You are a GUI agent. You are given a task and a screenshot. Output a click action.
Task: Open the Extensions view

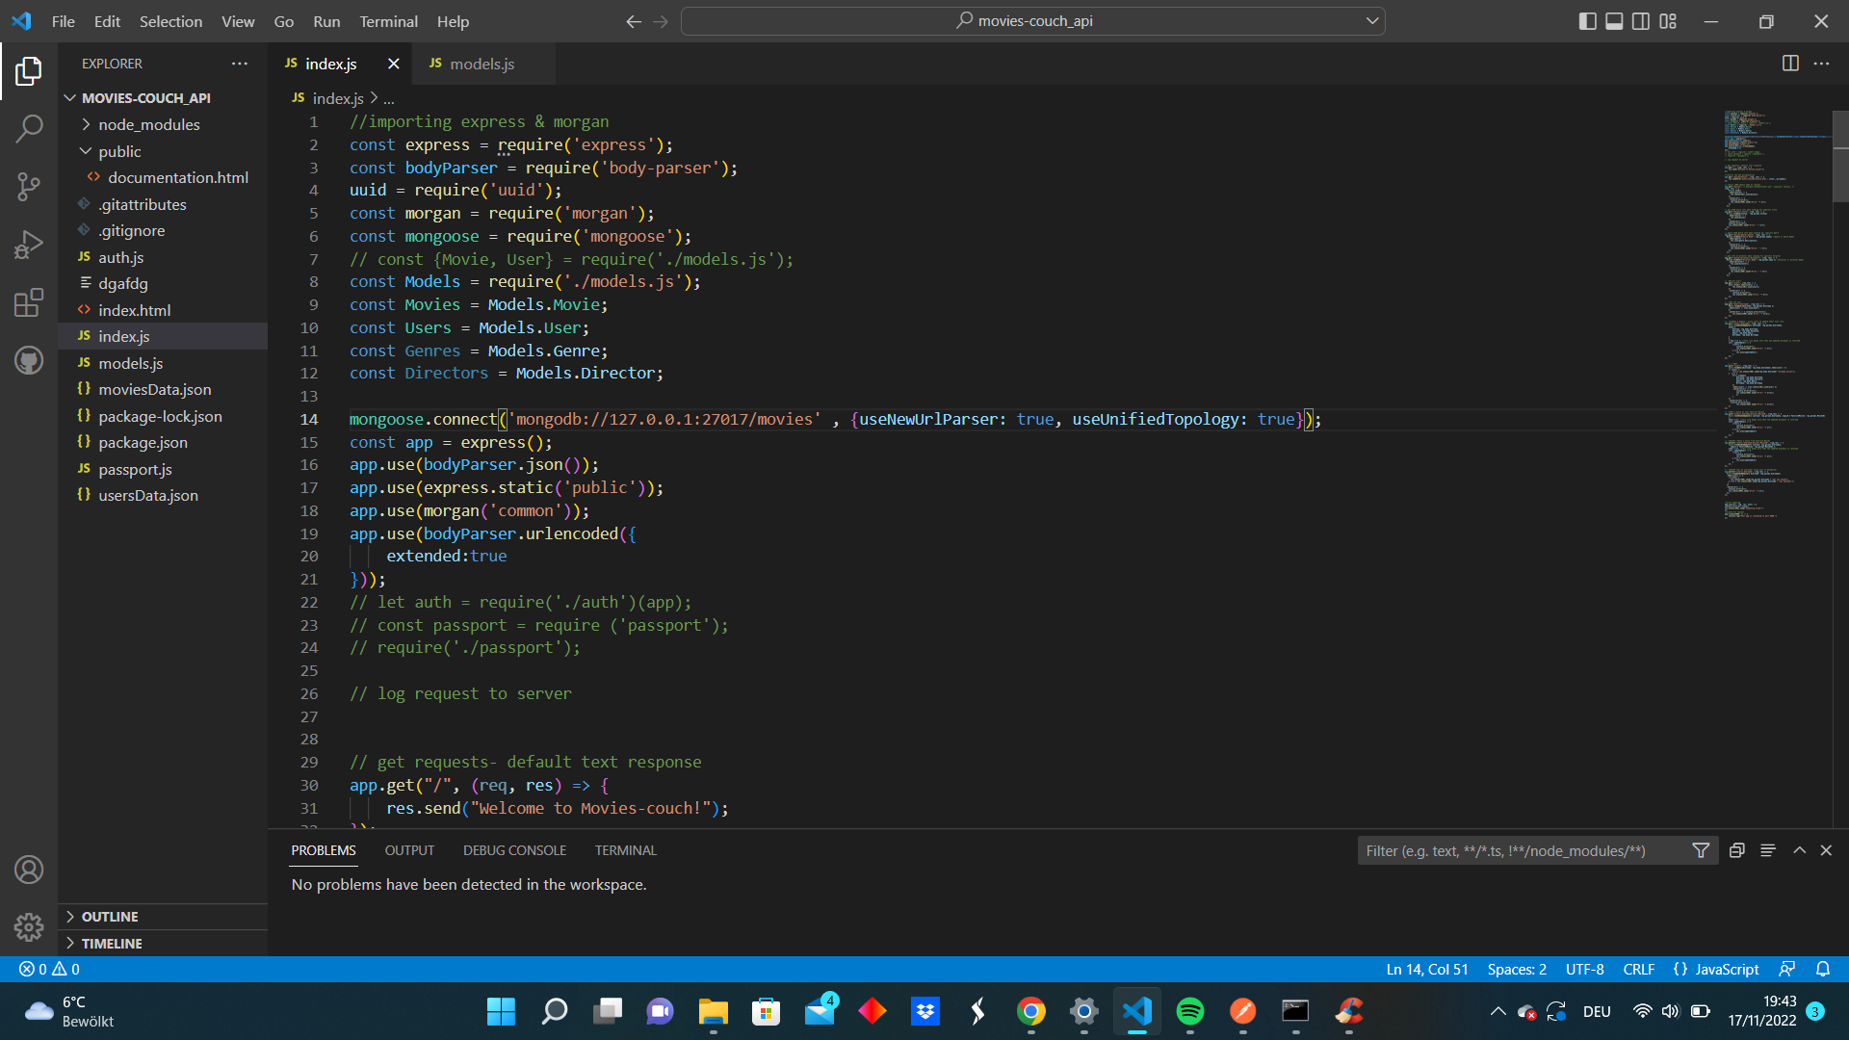[x=29, y=302]
